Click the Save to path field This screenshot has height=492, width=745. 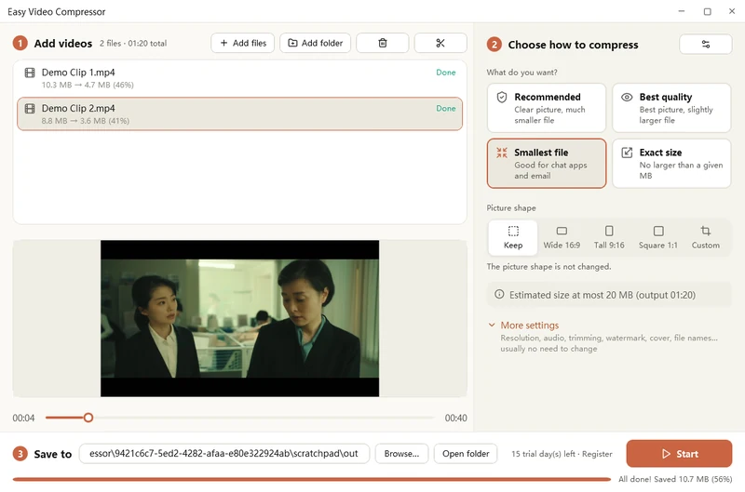click(x=224, y=454)
